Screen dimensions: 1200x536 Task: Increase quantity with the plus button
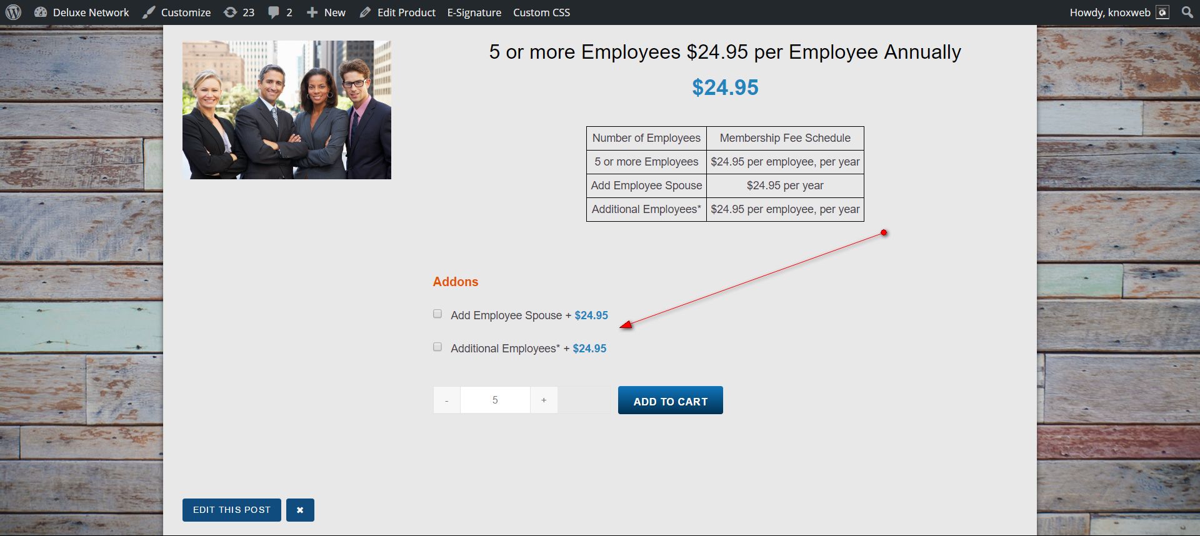544,400
